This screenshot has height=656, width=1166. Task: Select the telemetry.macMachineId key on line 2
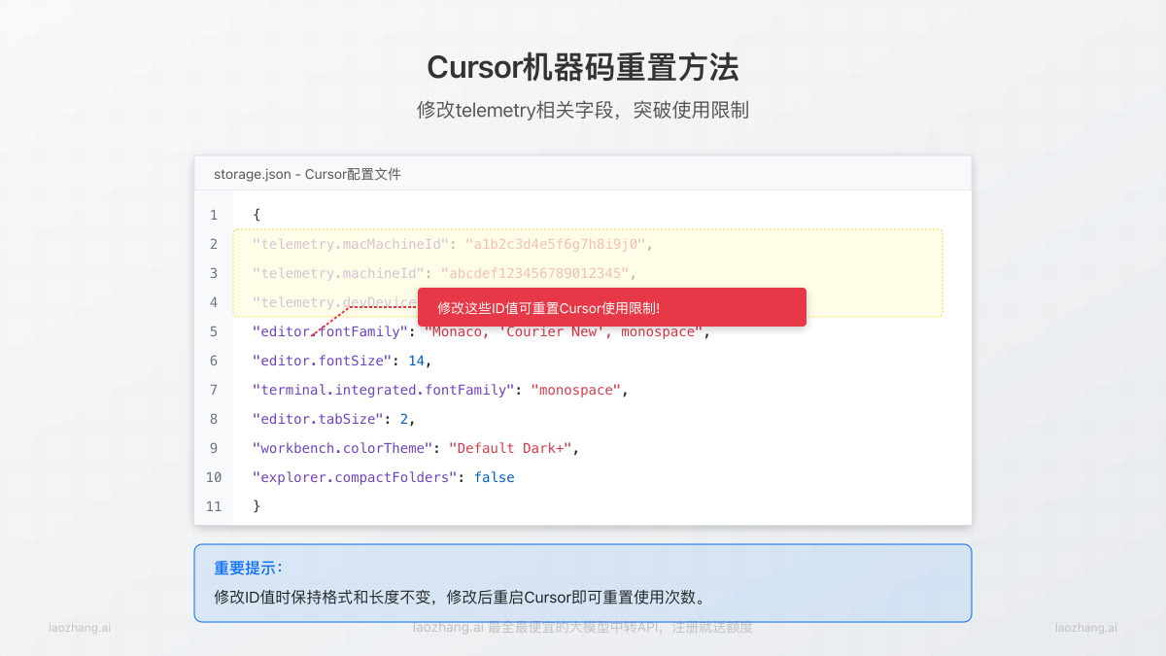[x=351, y=244]
